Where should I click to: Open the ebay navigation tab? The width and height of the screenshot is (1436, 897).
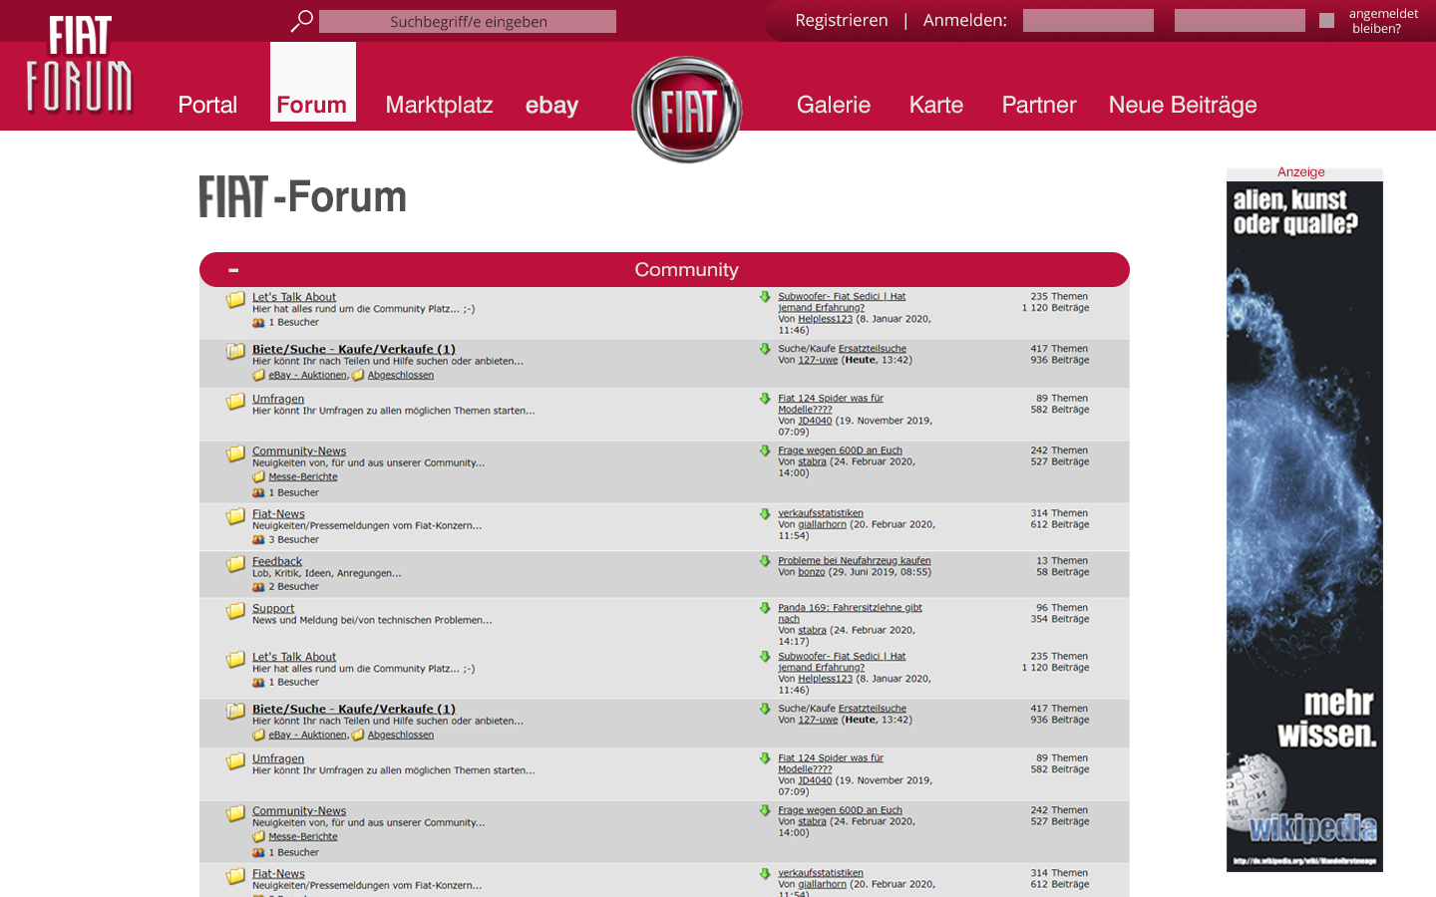(x=551, y=105)
